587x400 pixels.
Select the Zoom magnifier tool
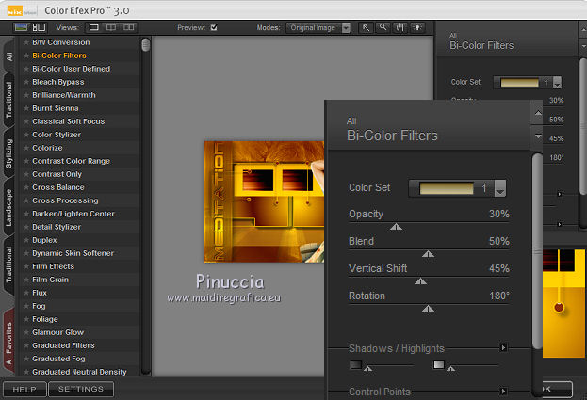point(383,28)
